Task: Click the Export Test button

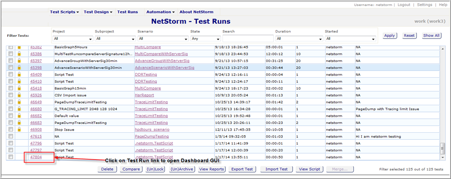Action: (x=242, y=169)
